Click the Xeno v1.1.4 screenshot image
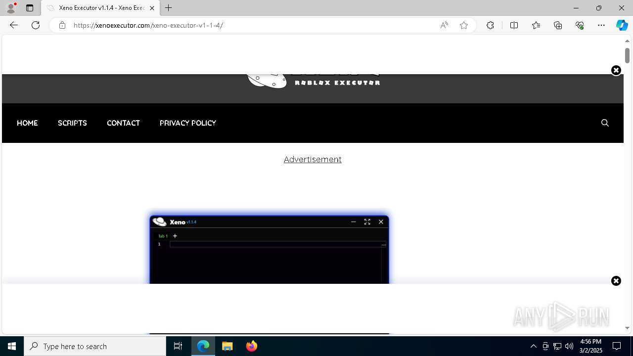633x356 pixels. tap(269, 249)
